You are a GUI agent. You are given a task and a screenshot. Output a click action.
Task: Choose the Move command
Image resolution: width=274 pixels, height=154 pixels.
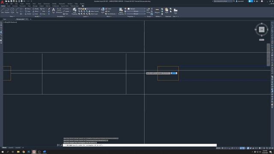tap(27, 9)
